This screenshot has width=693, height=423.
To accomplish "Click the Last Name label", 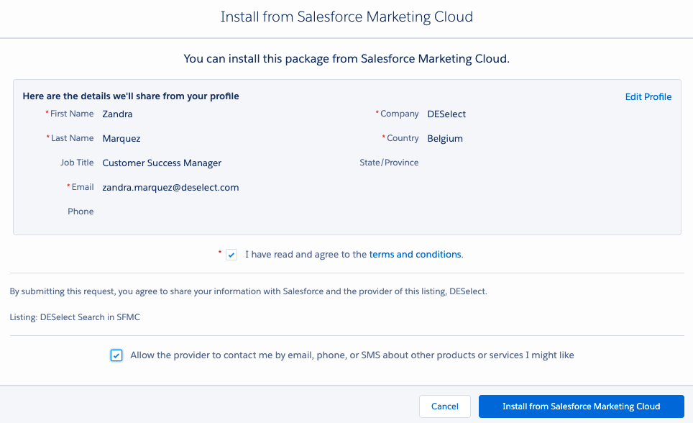I will [72, 138].
